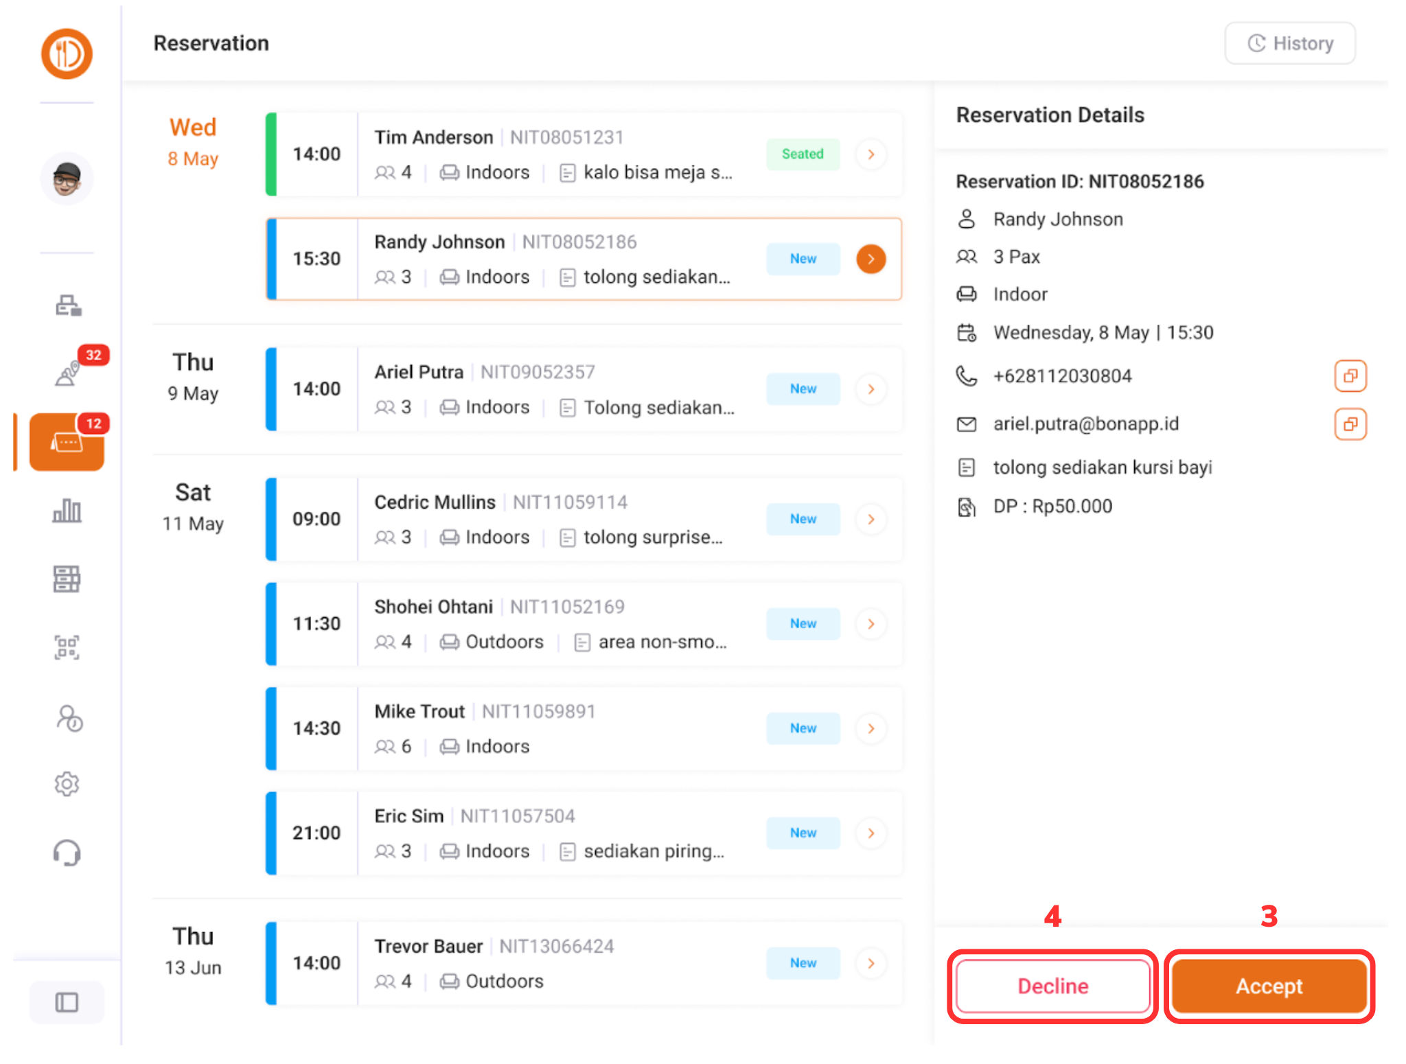Viewport: 1406px width, 1064px height.
Task: Select the Reservation tab with 12 badge
Action: [x=67, y=442]
